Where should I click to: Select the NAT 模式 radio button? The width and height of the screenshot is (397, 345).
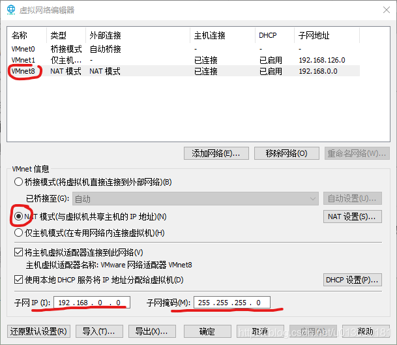pos(18,217)
